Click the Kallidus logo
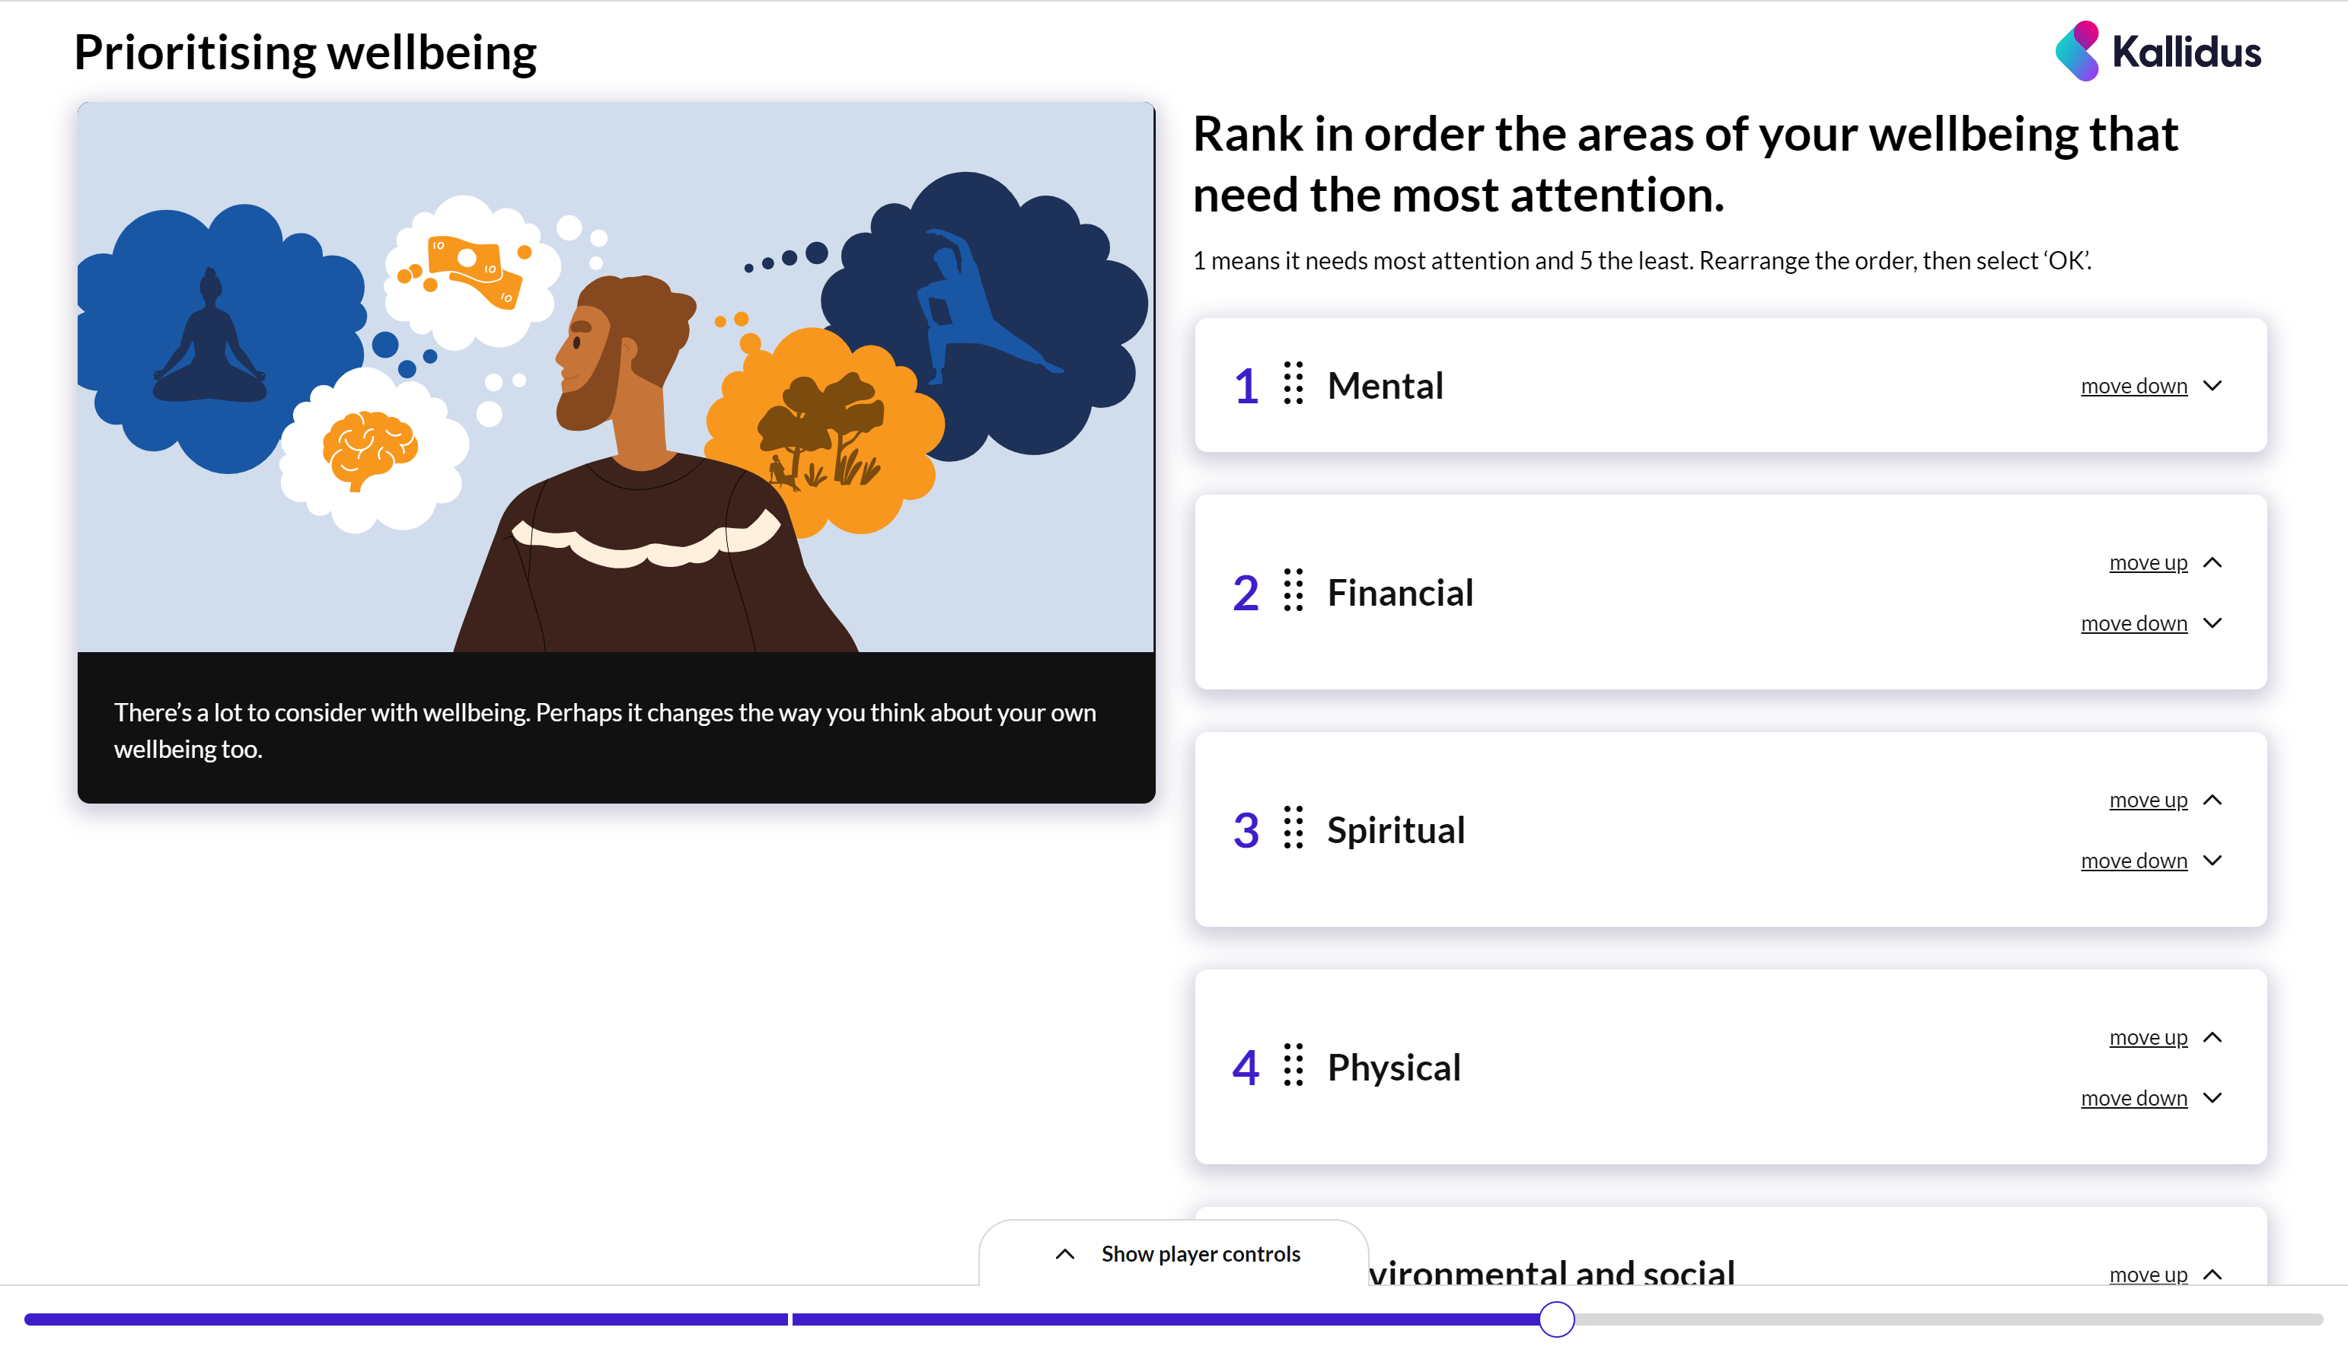This screenshot has width=2348, height=1356. point(2157,51)
